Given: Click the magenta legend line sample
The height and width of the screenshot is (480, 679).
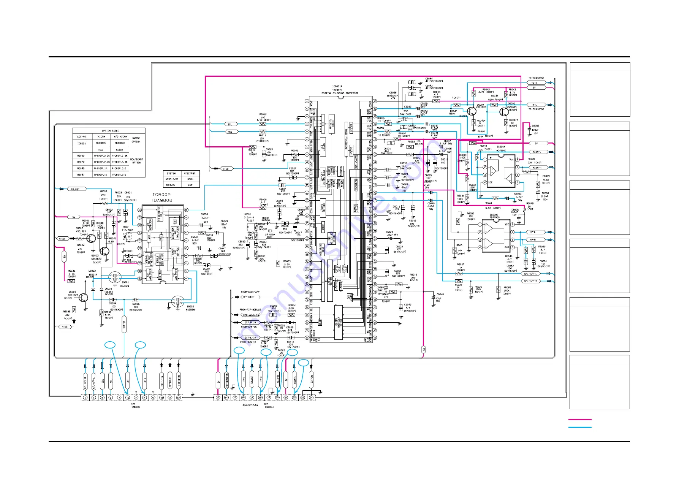Looking at the screenshot, I should tap(580, 419).
